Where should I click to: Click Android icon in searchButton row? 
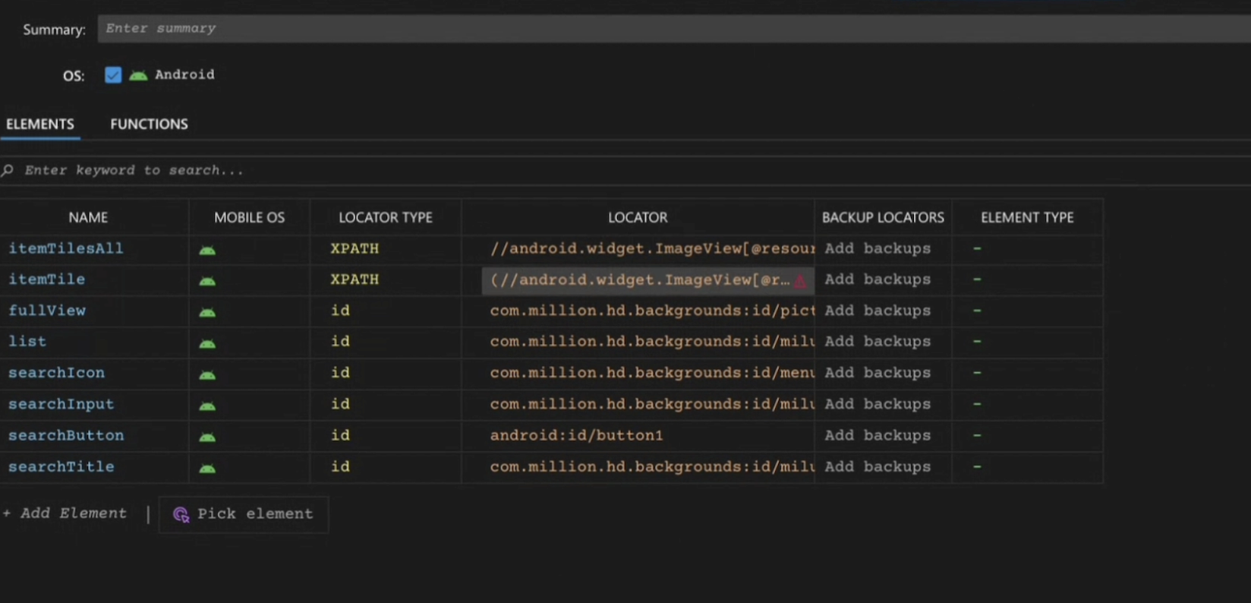(207, 437)
